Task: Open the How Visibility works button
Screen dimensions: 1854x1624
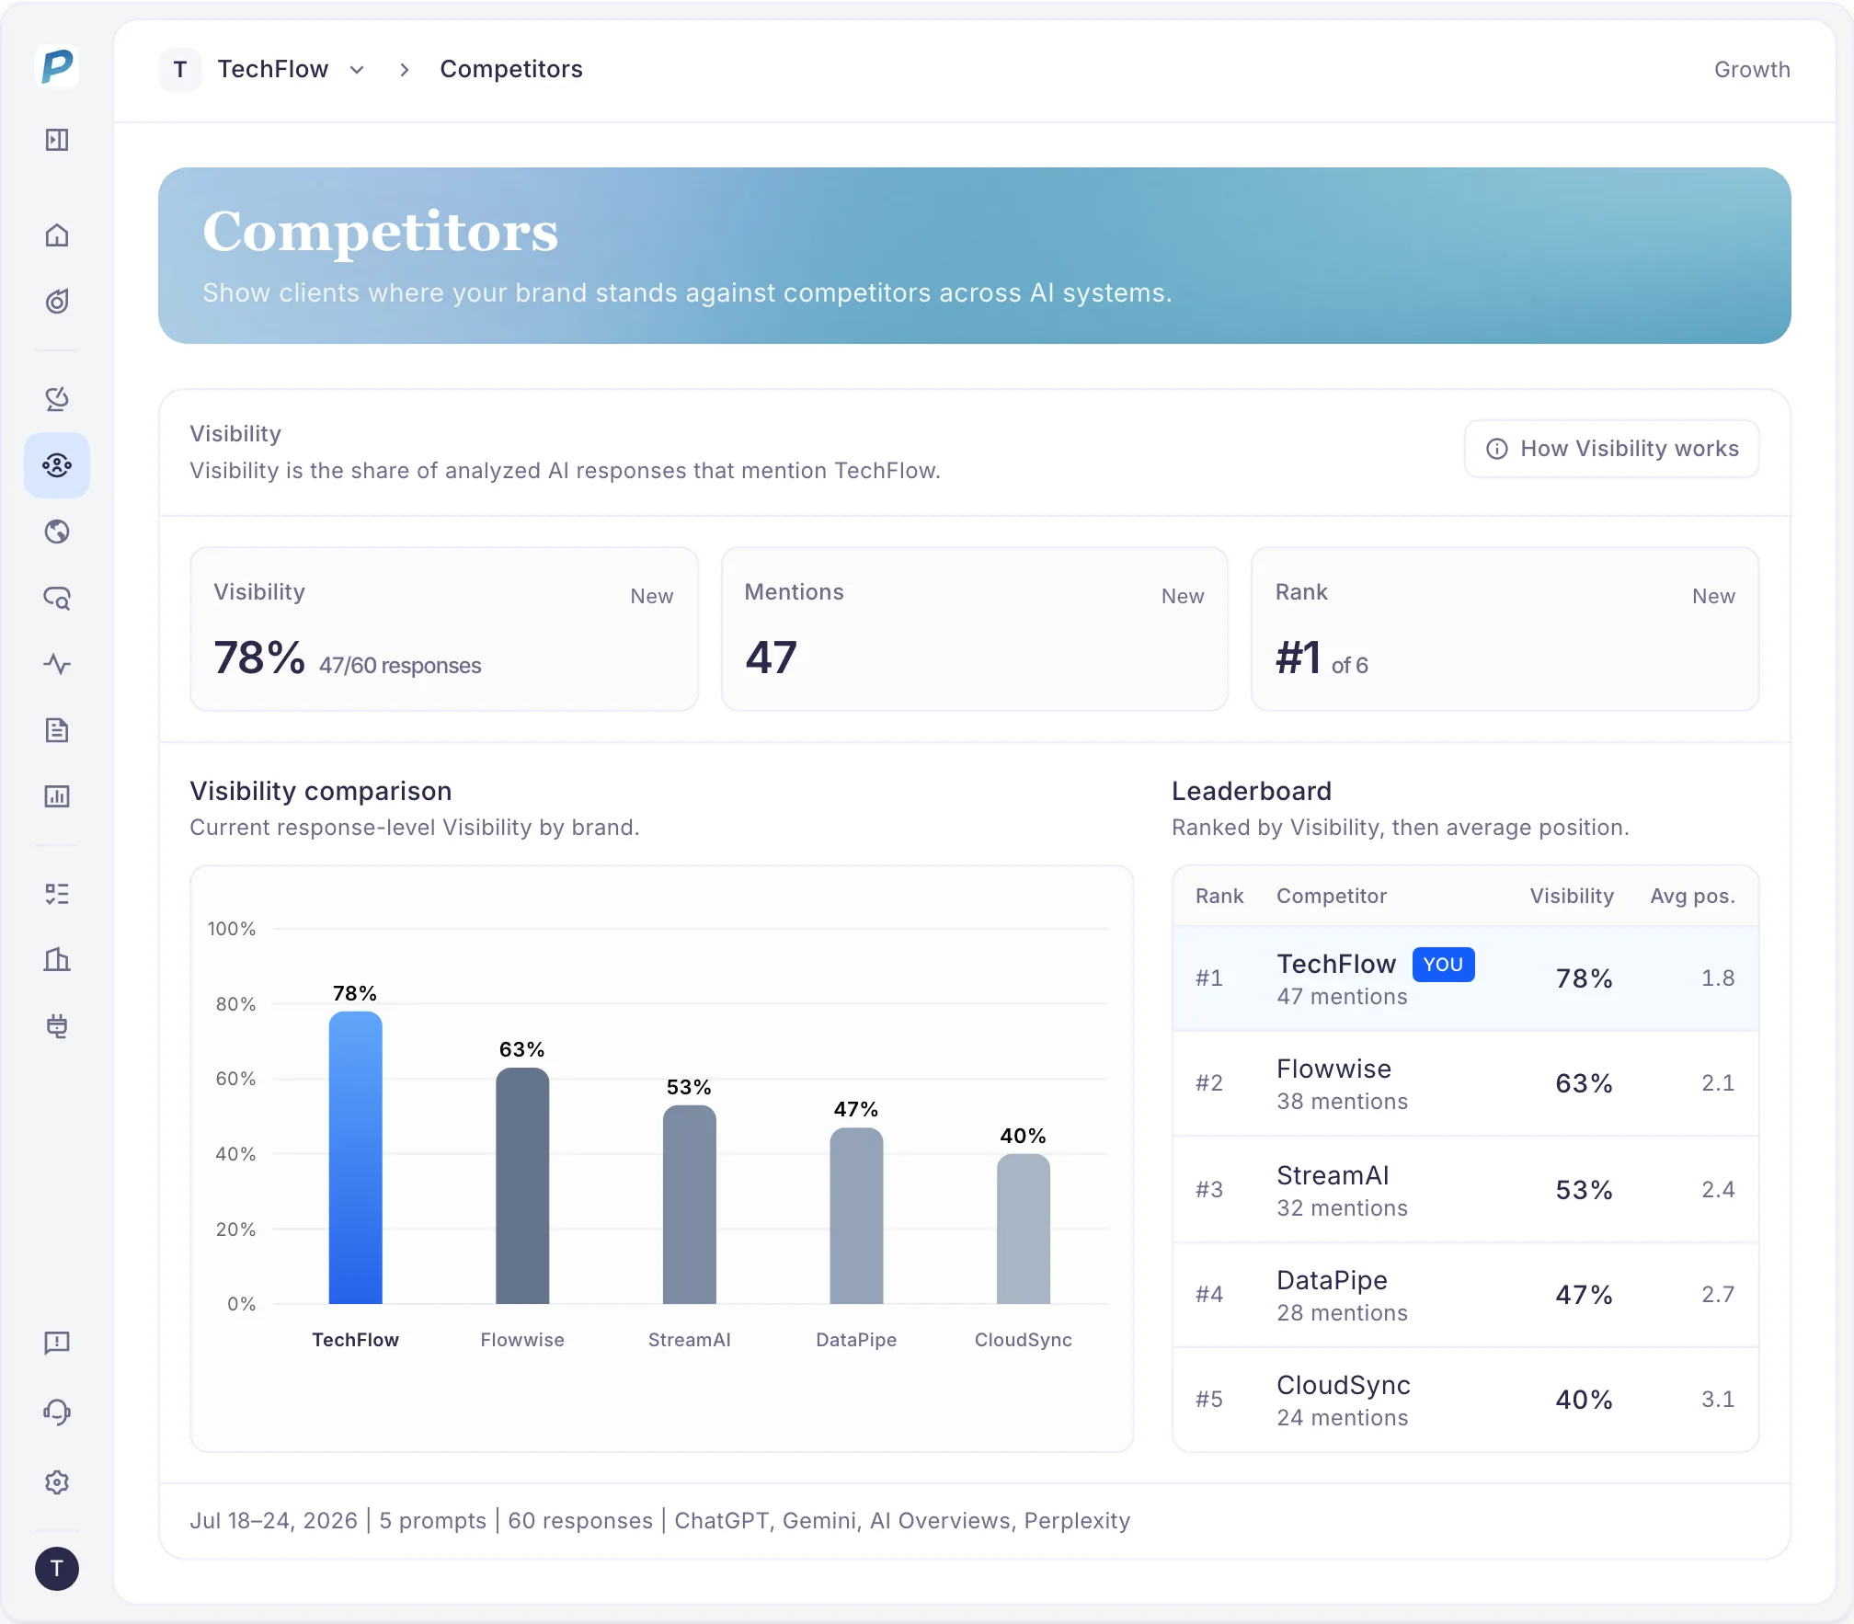Action: (1612, 449)
